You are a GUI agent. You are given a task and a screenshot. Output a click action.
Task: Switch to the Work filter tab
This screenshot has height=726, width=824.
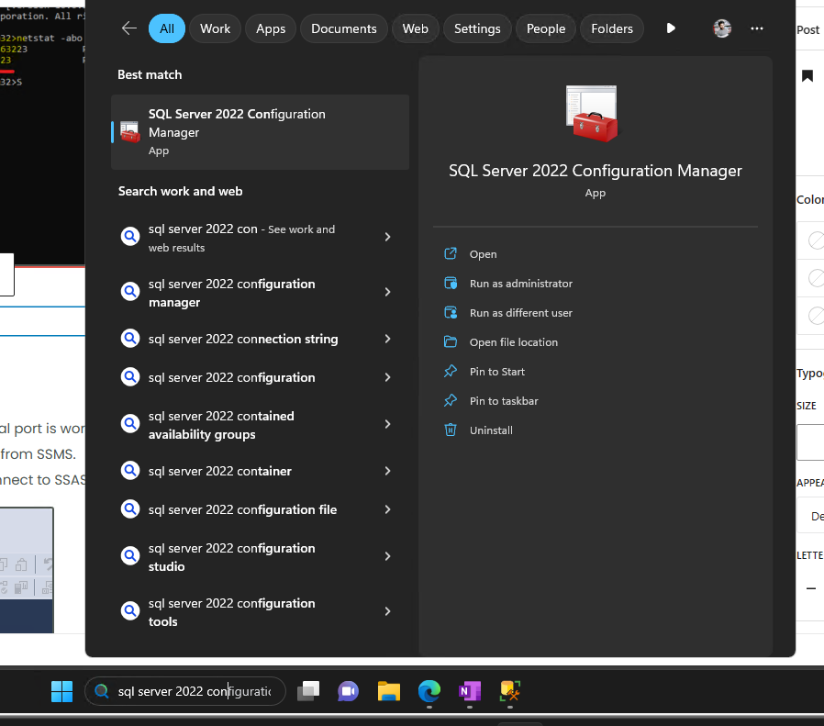[215, 28]
